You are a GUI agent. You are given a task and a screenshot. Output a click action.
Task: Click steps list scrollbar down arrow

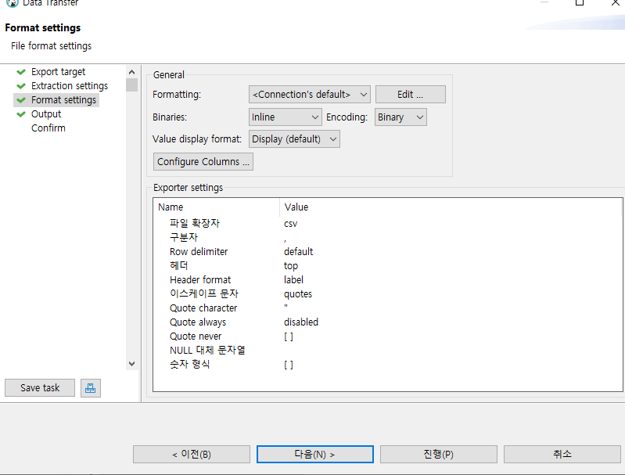(132, 364)
